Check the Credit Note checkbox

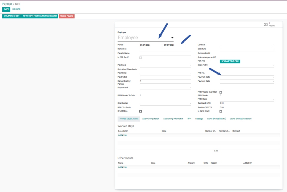click(x=141, y=112)
